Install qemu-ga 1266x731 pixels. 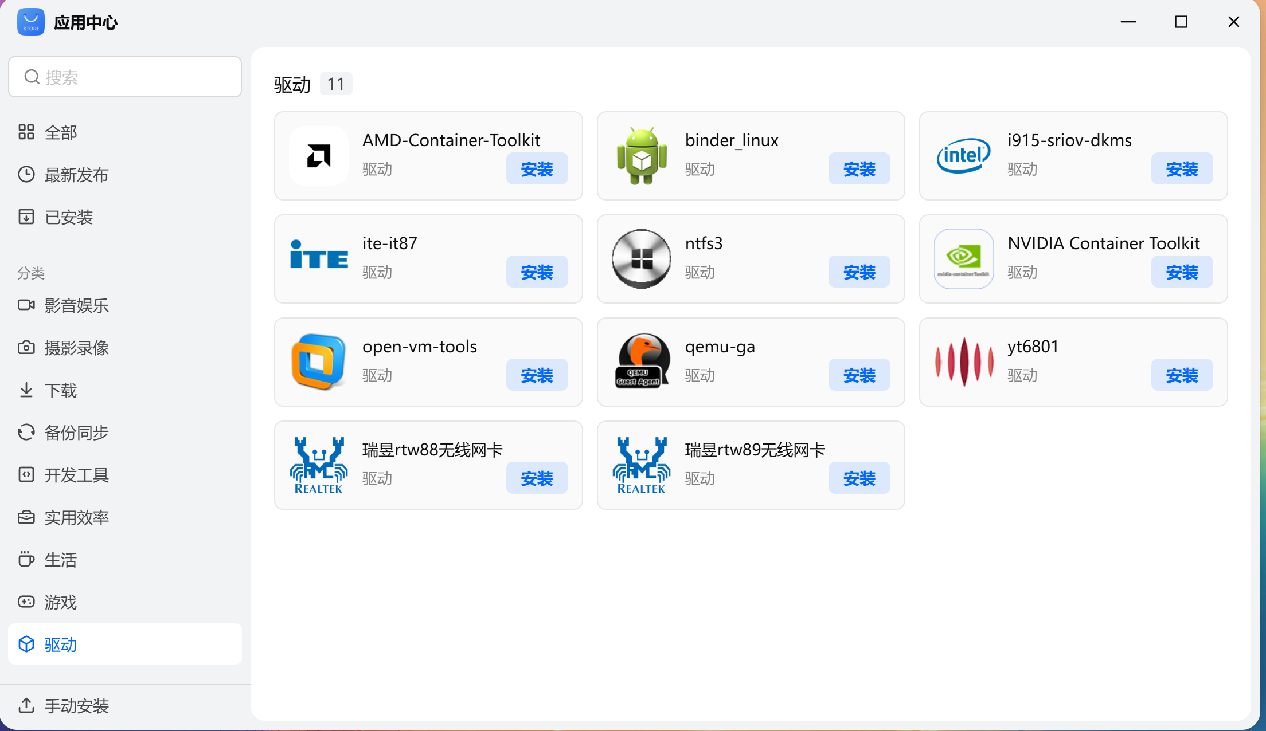(859, 375)
